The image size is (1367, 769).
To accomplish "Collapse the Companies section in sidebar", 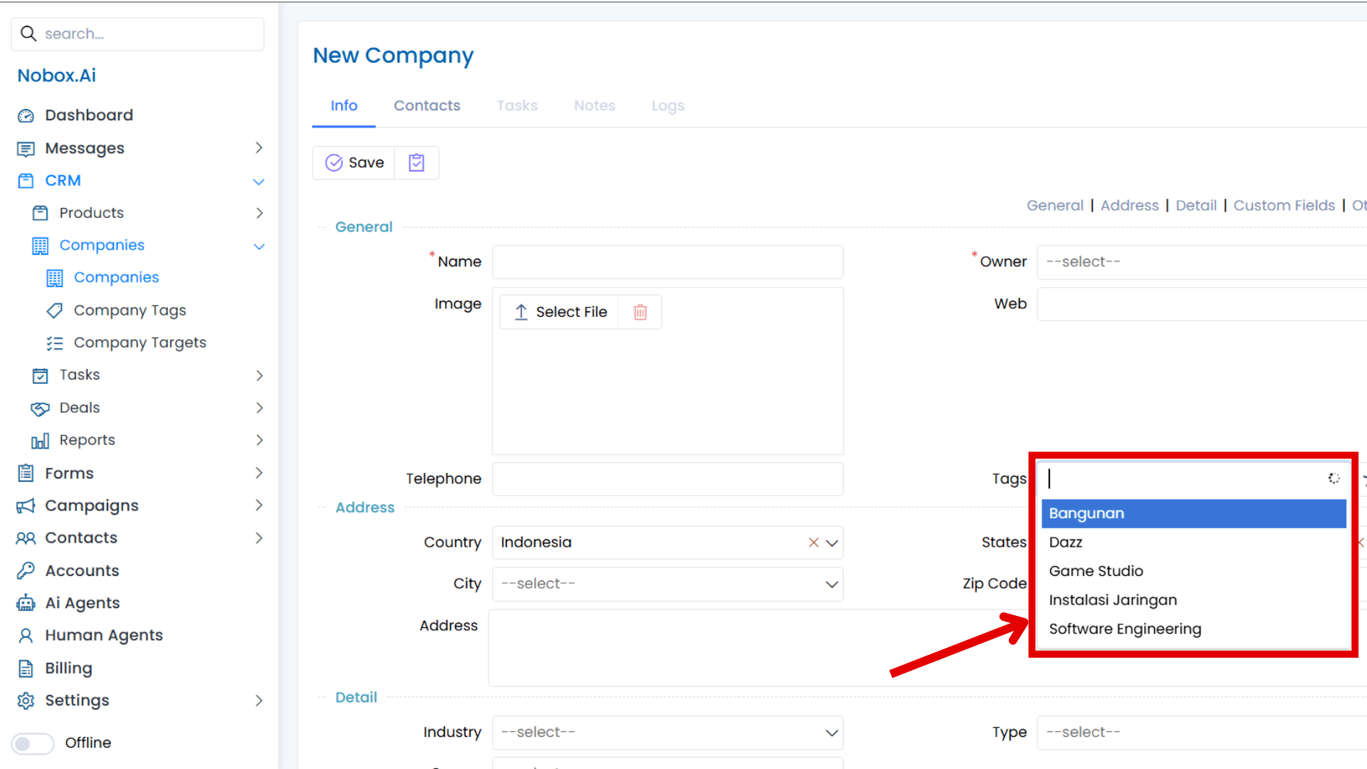I will click(258, 246).
